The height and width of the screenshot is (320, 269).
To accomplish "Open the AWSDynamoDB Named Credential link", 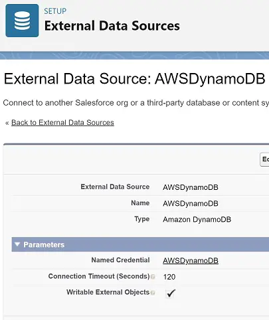I will point(191,260).
